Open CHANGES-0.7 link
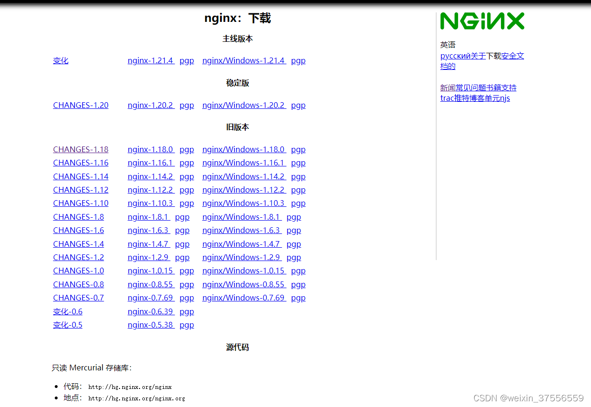 (x=78, y=298)
